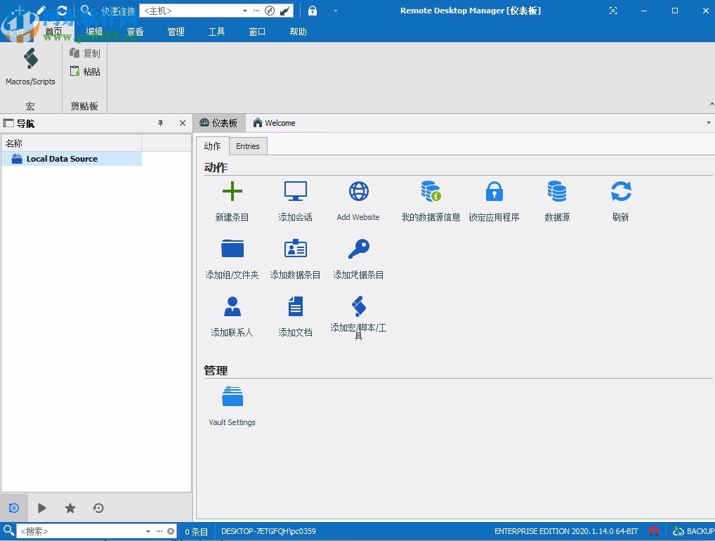Image resolution: width=715 pixels, height=541 pixels.
Task: Click the 新建条目 (new entry) icon
Action: [232, 190]
